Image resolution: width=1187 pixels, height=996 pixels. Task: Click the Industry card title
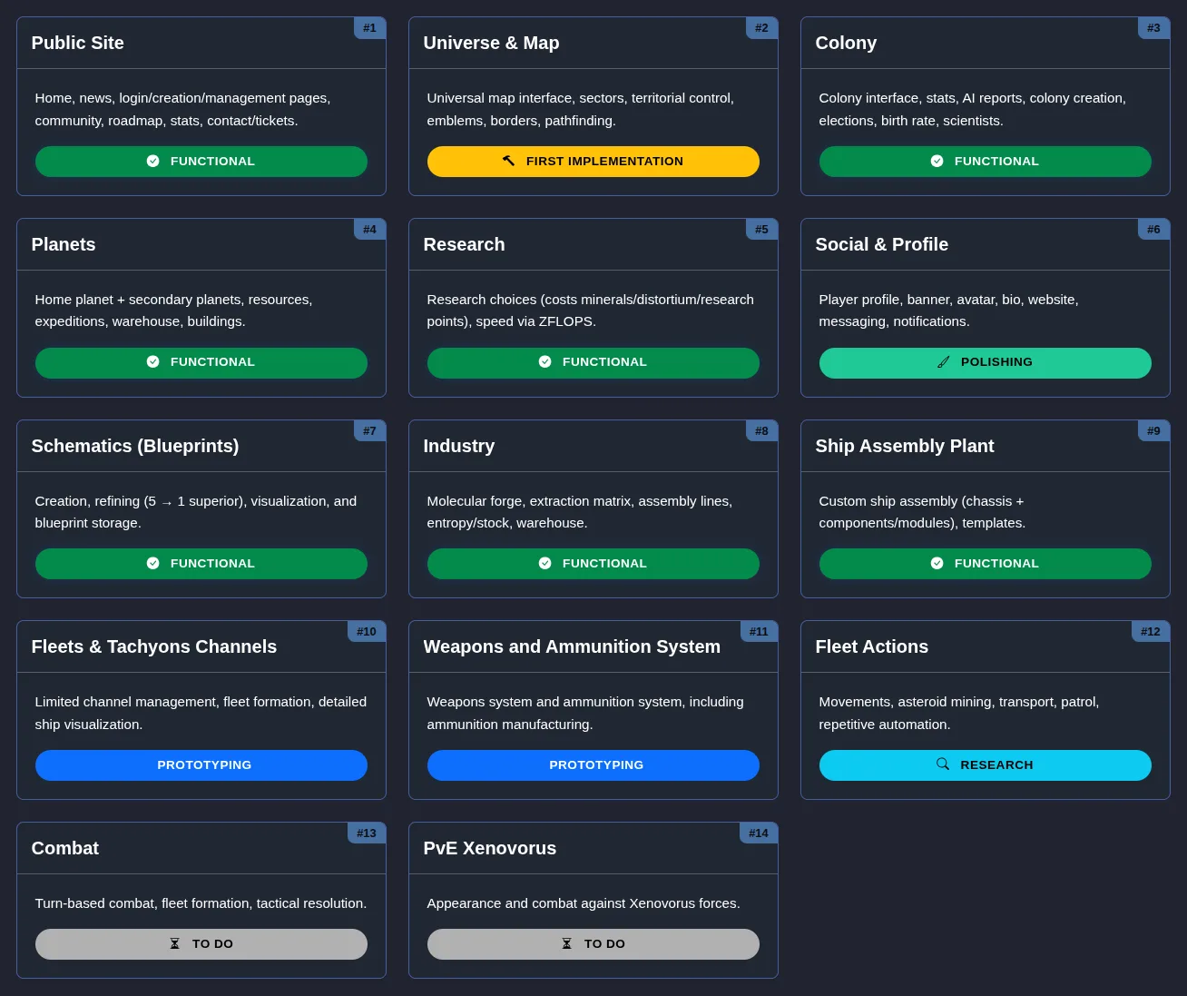[x=459, y=446]
